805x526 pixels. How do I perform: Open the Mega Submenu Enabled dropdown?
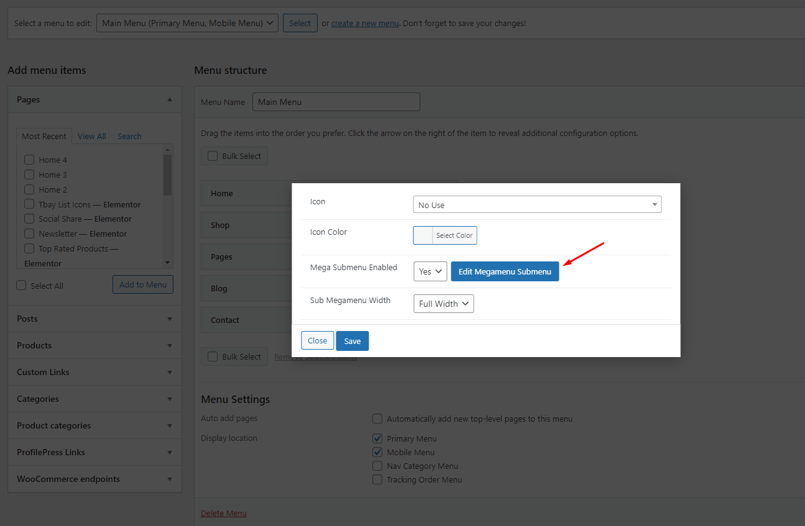430,271
